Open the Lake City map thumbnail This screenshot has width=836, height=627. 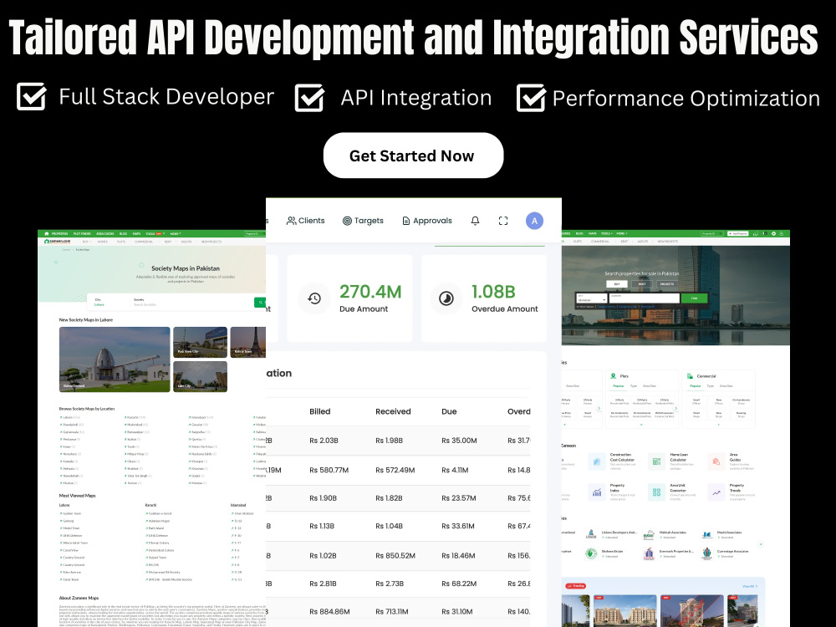(200, 376)
